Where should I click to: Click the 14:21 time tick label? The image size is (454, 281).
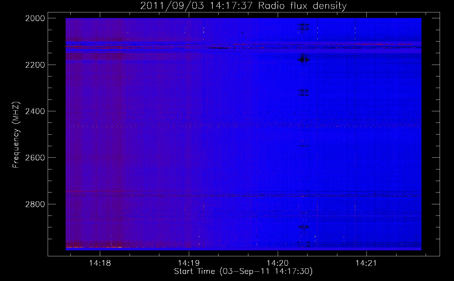pos(366,263)
